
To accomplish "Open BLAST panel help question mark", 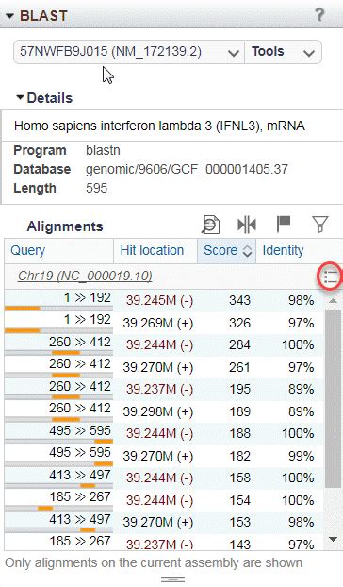I will 319,15.
